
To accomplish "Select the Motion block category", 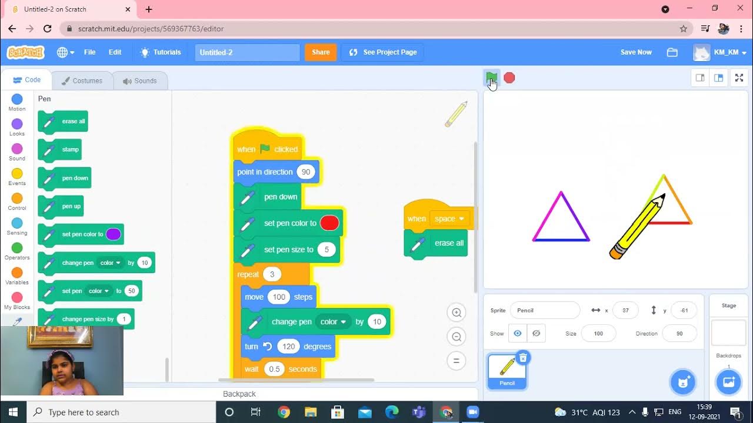I will click(17, 103).
